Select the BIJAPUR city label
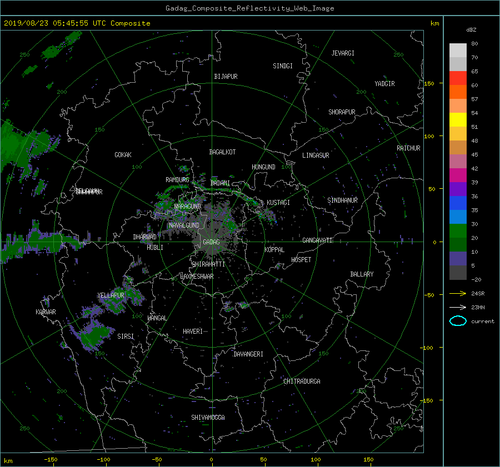The image size is (500, 467). pos(226,77)
